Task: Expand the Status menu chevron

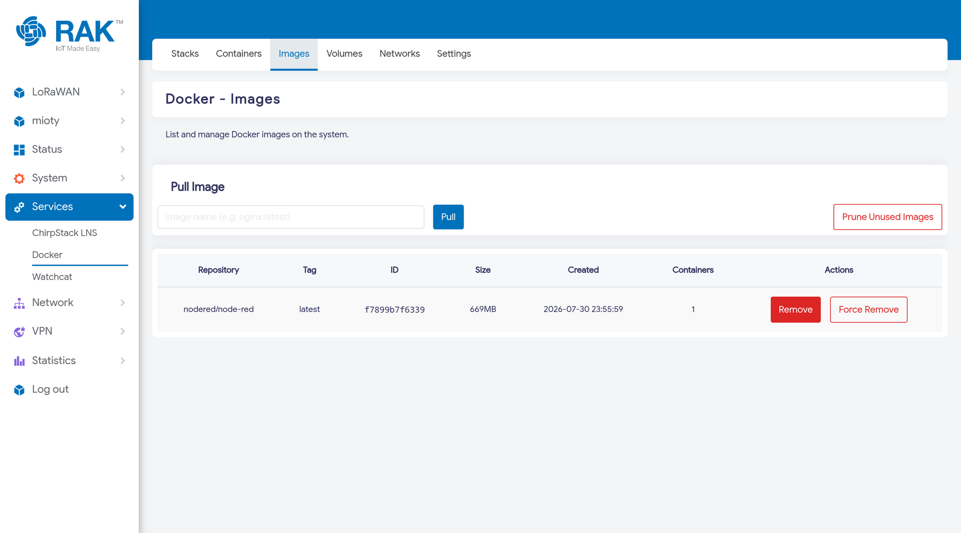Action: (x=123, y=149)
